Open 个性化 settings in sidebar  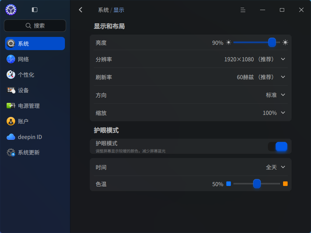[x=35, y=75]
